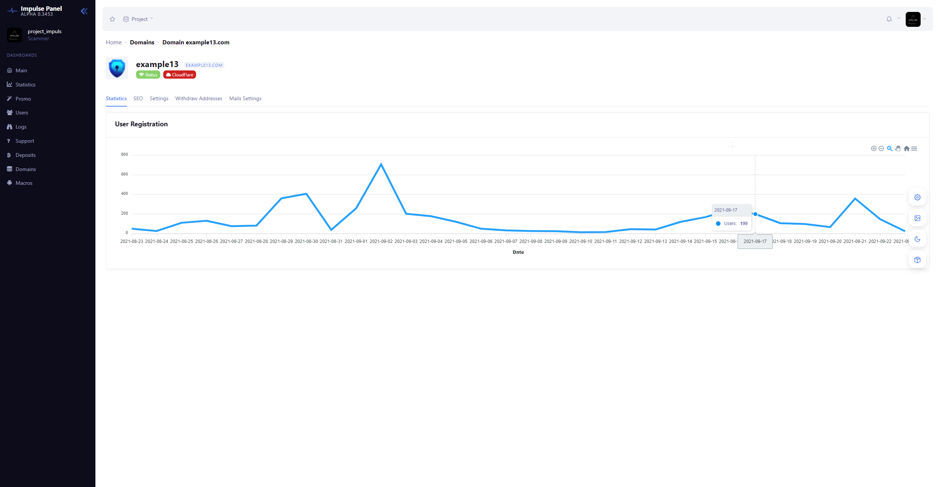Select the chart panning hand tool
This screenshot has width=940, height=487.
[x=898, y=149]
